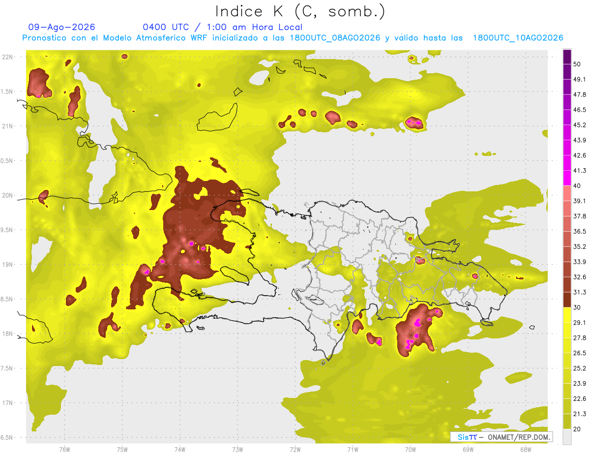Image resolution: width=590 pixels, height=456 pixels.
Task: Click the colorbar value '43.9'
Action: tap(580, 141)
